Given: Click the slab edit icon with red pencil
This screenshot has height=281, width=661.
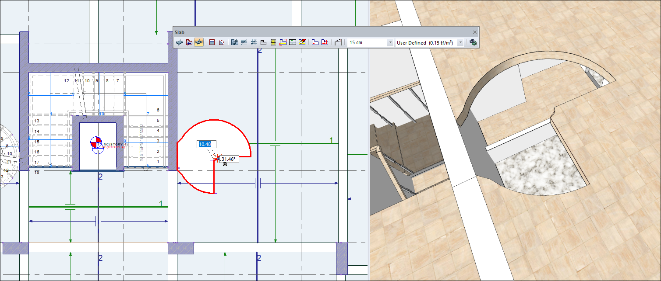Looking at the screenshot, I should coord(302,42).
